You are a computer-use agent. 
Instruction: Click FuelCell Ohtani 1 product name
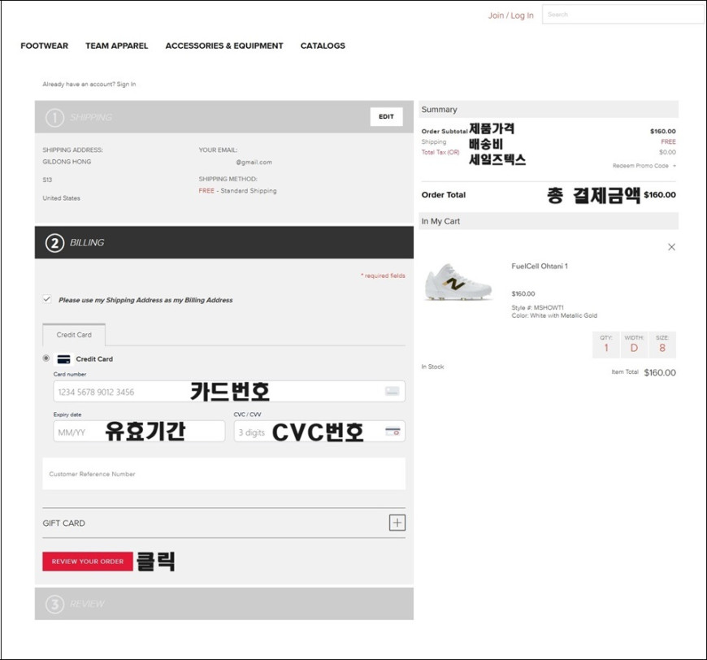[x=540, y=266]
